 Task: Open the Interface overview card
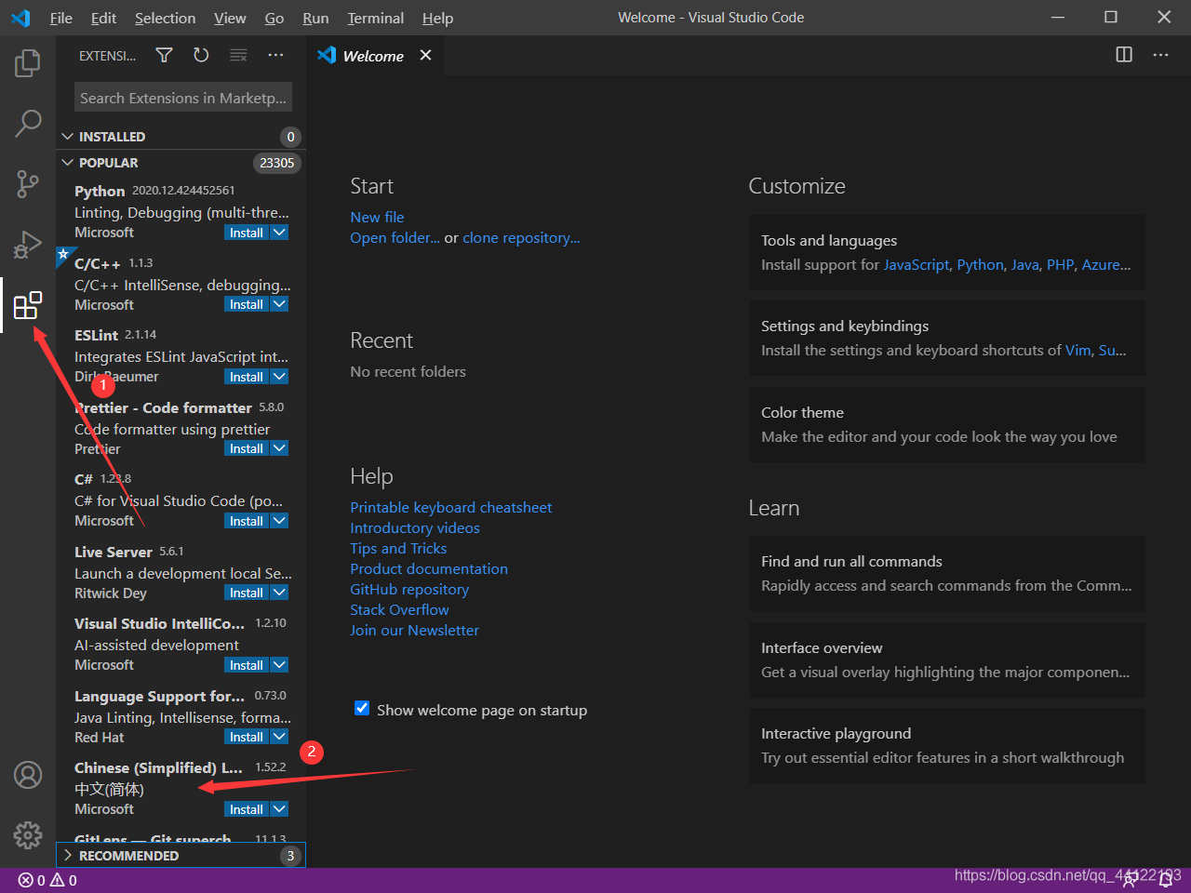pos(947,660)
